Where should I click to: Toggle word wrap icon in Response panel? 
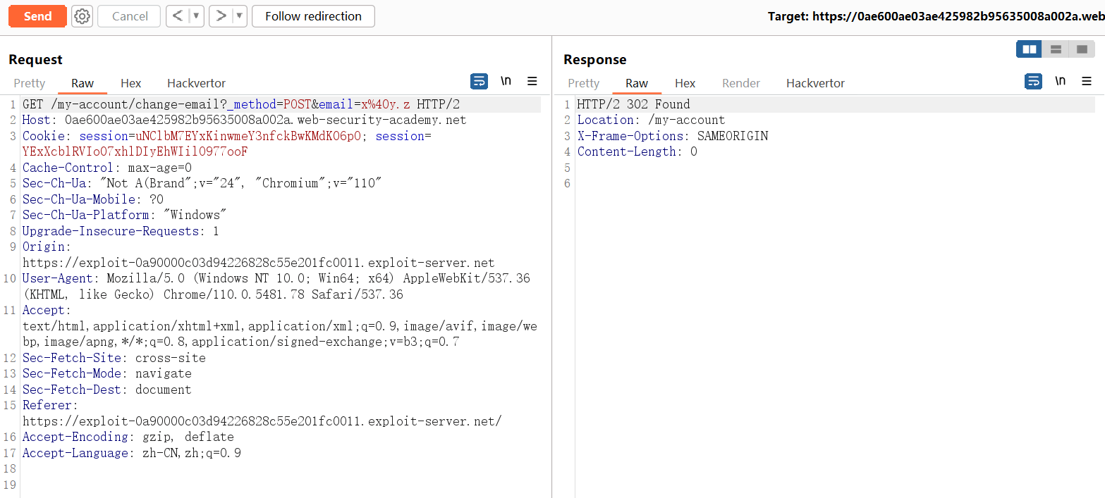click(x=1033, y=81)
